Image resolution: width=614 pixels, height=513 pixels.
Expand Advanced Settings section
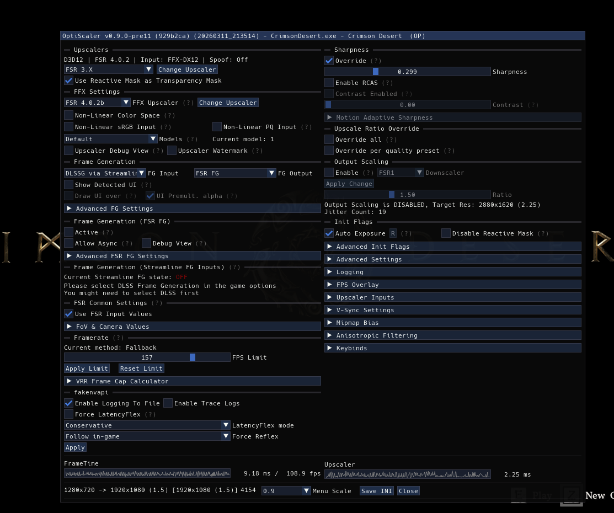pyautogui.click(x=453, y=259)
